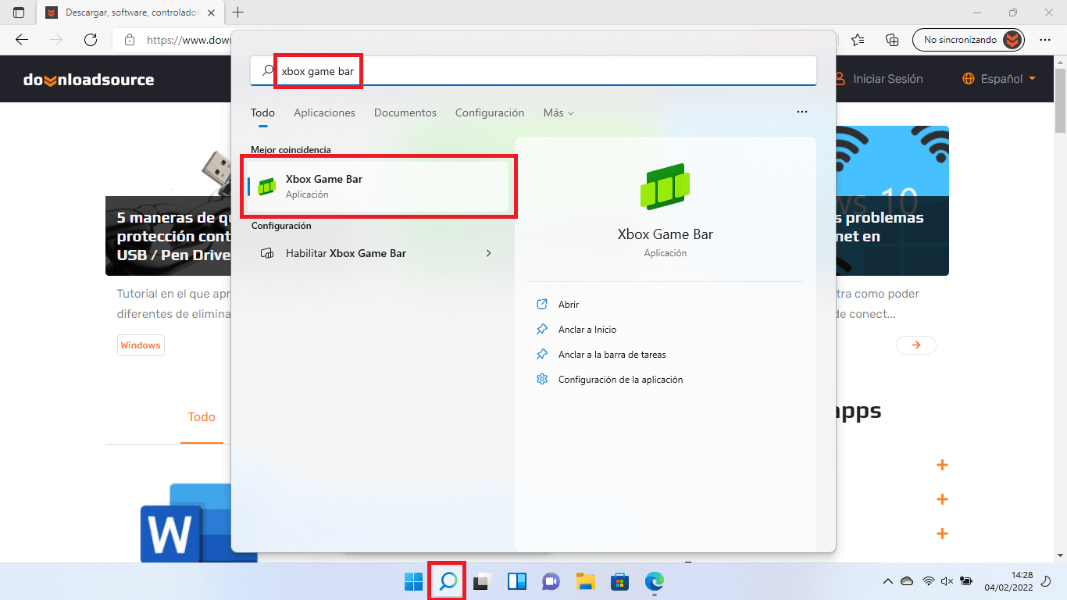Expand the second orange plus in apps list
Image resolution: width=1067 pixels, height=600 pixels.
[x=942, y=499]
